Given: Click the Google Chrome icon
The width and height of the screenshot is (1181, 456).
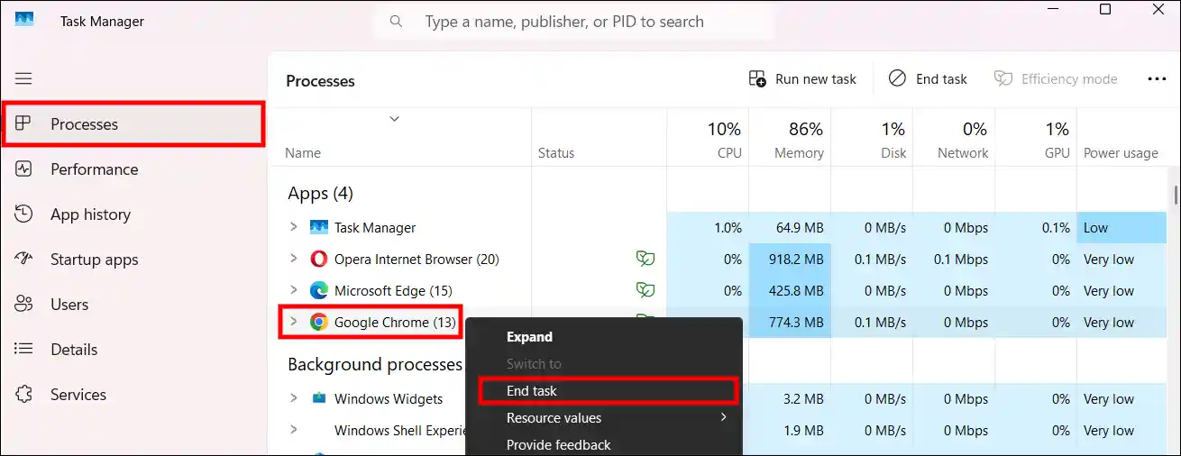Looking at the screenshot, I should (318, 323).
